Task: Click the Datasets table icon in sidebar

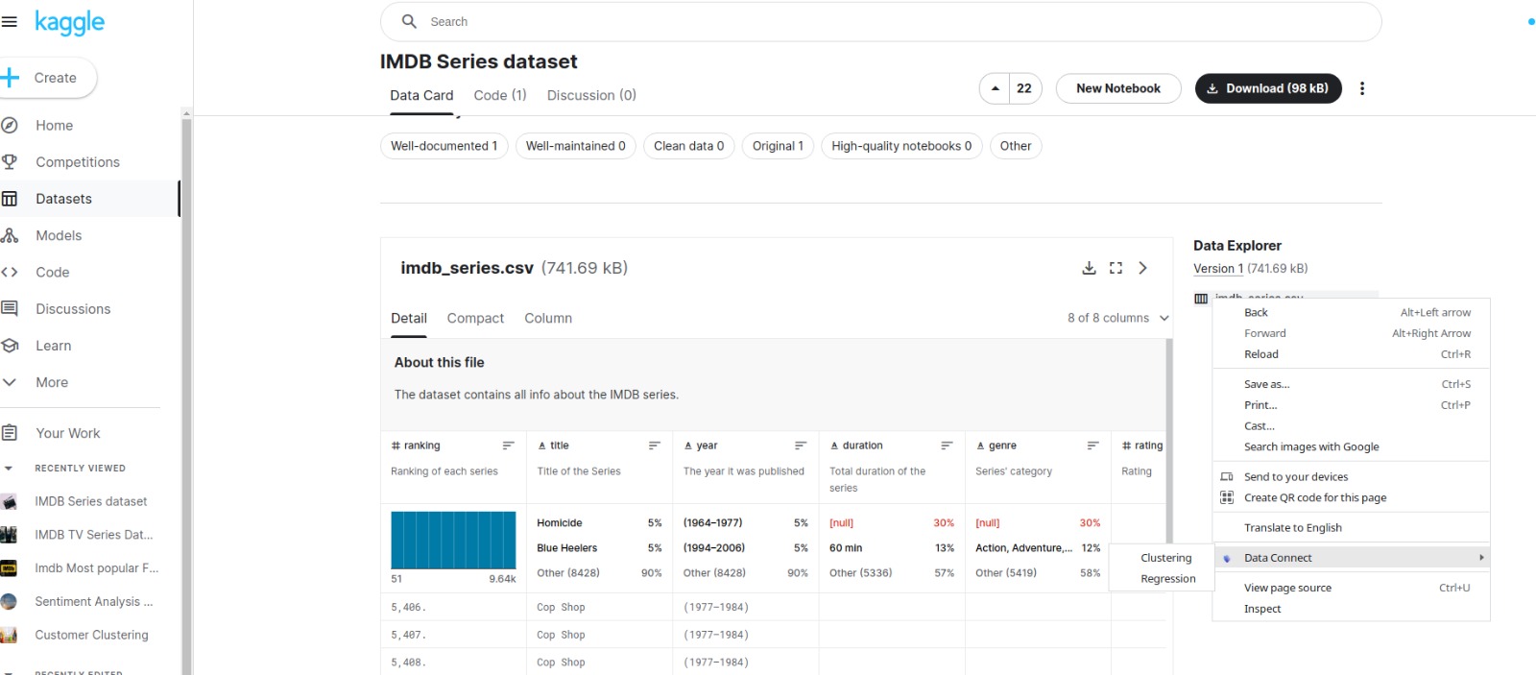Action: (x=10, y=199)
